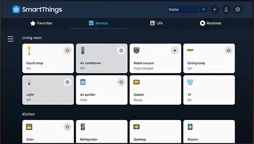Click the Washer label
The height and width of the screenshot is (144, 254).
pos(193,139)
